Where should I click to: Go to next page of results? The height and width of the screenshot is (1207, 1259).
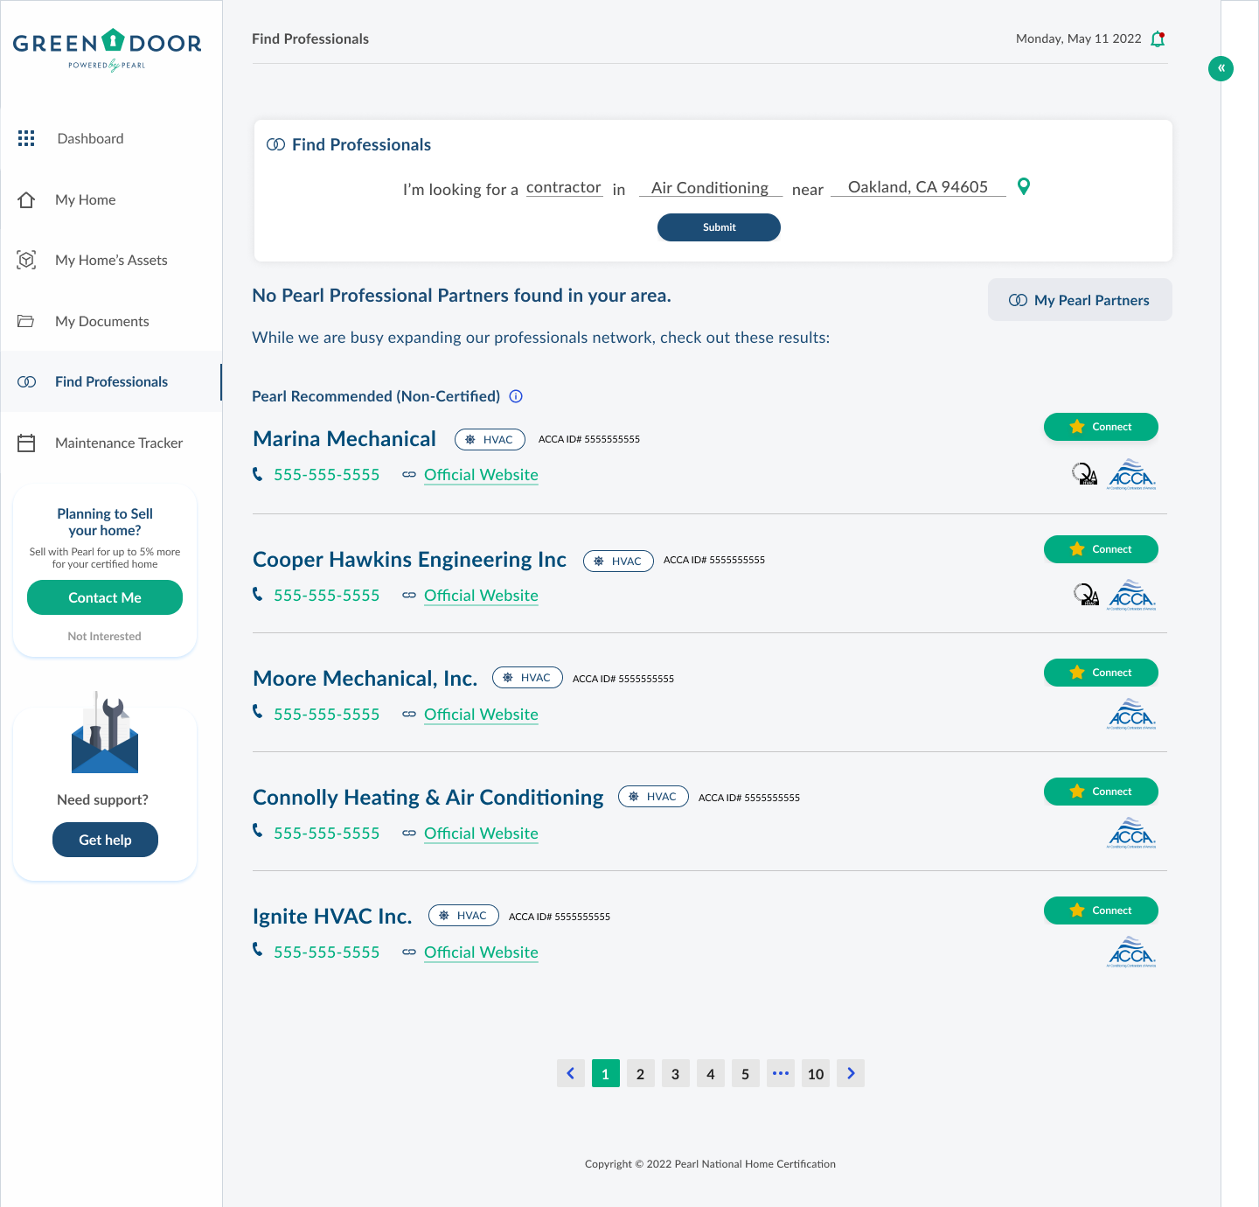pyautogui.click(x=850, y=1073)
